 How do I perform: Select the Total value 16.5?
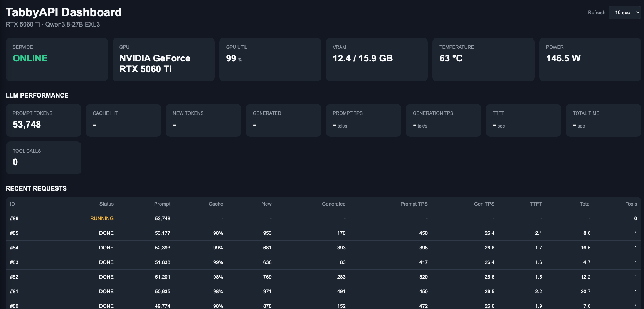pos(586,248)
